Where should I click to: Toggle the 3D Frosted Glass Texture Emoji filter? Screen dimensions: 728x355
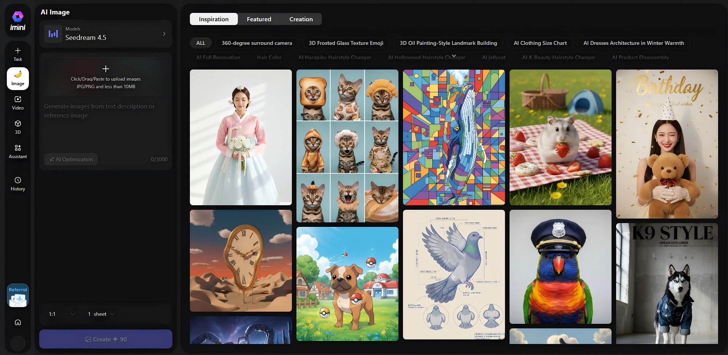345,43
